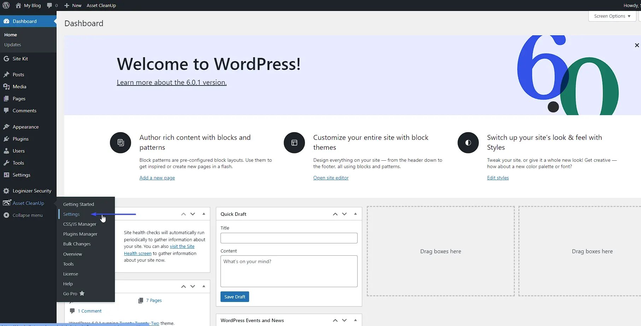641x326 pixels.
Task: Click the Comments icon in sidebar
Action: click(x=6, y=111)
